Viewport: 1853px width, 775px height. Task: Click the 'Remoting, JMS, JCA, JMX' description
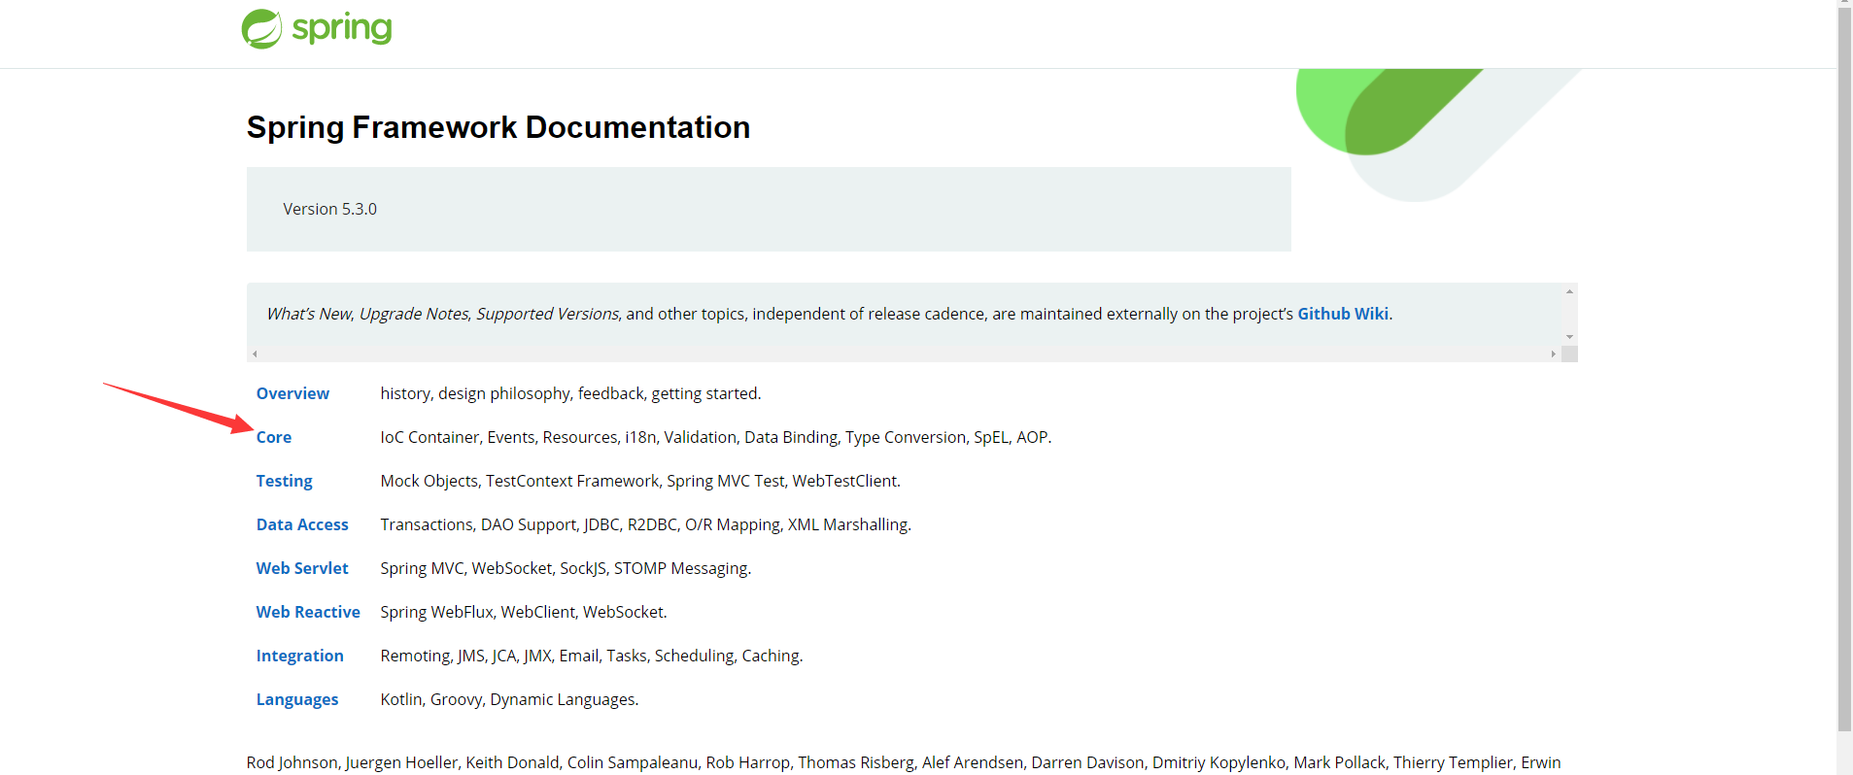(592, 656)
